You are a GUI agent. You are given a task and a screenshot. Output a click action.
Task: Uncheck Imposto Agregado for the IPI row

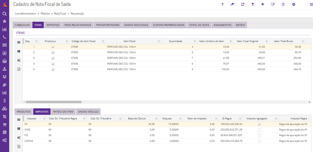click(x=260, y=124)
